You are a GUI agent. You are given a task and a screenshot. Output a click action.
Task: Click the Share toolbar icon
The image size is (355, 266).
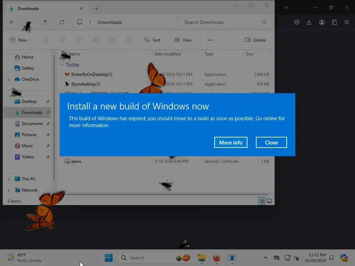(x=113, y=40)
